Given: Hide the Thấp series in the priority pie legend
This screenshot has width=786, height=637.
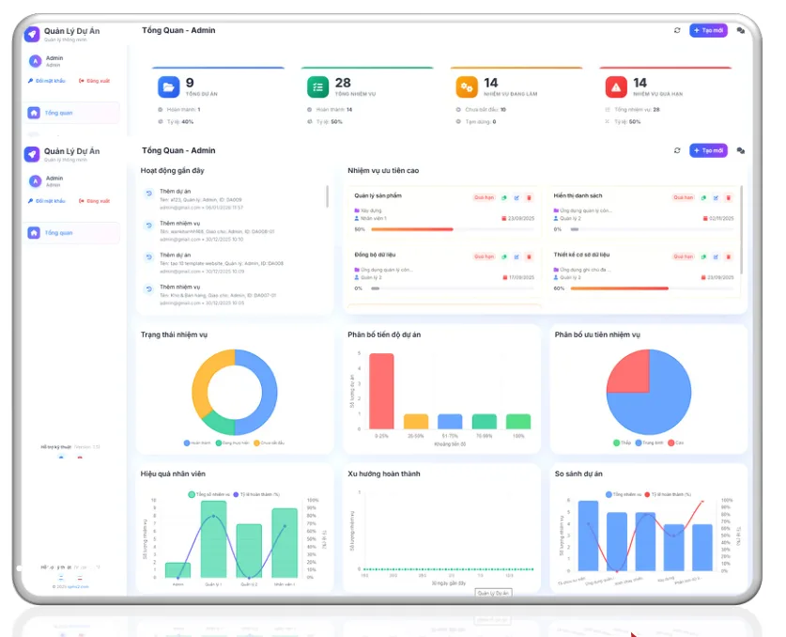Looking at the screenshot, I should (622, 443).
